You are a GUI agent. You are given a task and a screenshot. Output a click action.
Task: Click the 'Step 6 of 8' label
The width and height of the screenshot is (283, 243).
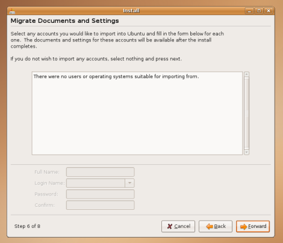[27, 226]
